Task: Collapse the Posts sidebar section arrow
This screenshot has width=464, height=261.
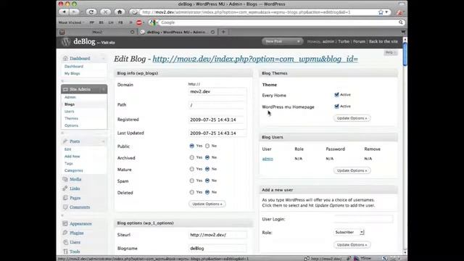Action: [x=103, y=141]
